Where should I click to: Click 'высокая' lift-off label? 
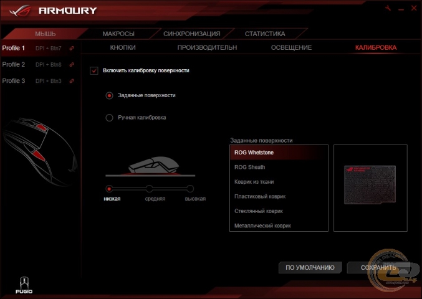pyautogui.click(x=195, y=199)
